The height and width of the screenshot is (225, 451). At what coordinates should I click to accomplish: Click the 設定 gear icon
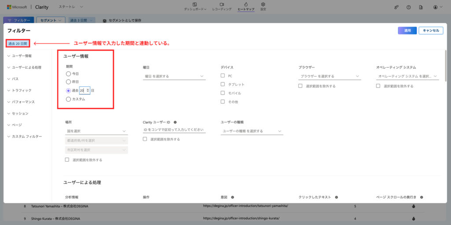point(263,4)
